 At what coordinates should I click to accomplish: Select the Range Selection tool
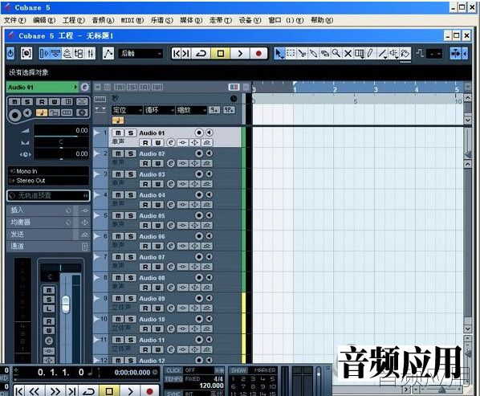tap(291, 53)
